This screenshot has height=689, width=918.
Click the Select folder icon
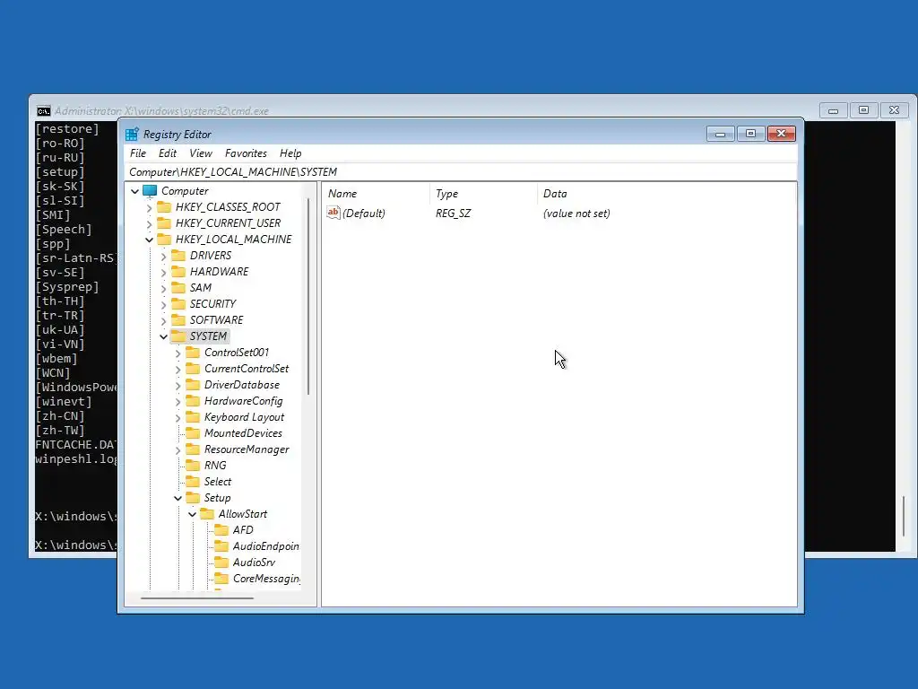tap(193, 481)
